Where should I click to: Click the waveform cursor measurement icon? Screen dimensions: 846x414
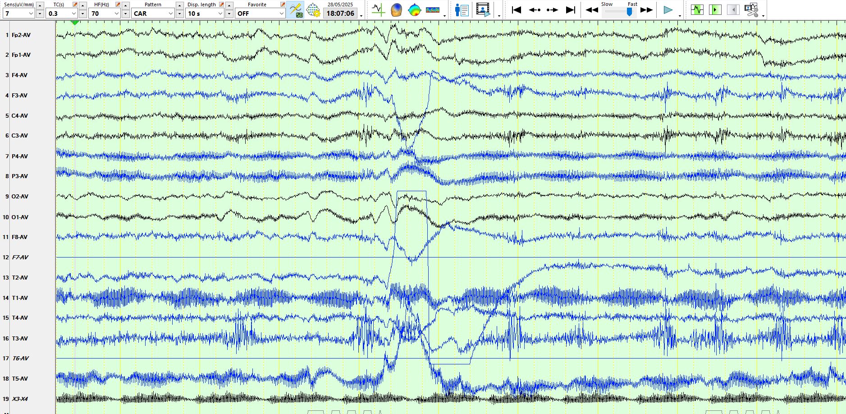[378, 9]
